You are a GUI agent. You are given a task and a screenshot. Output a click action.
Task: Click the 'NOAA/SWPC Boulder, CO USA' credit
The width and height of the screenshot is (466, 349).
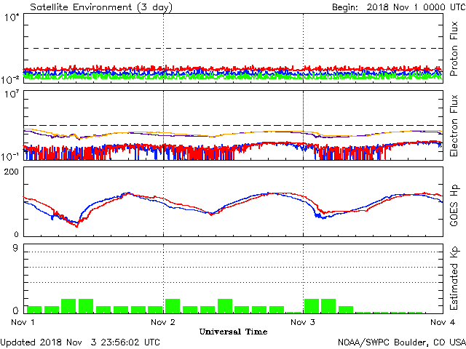(402, 342)
